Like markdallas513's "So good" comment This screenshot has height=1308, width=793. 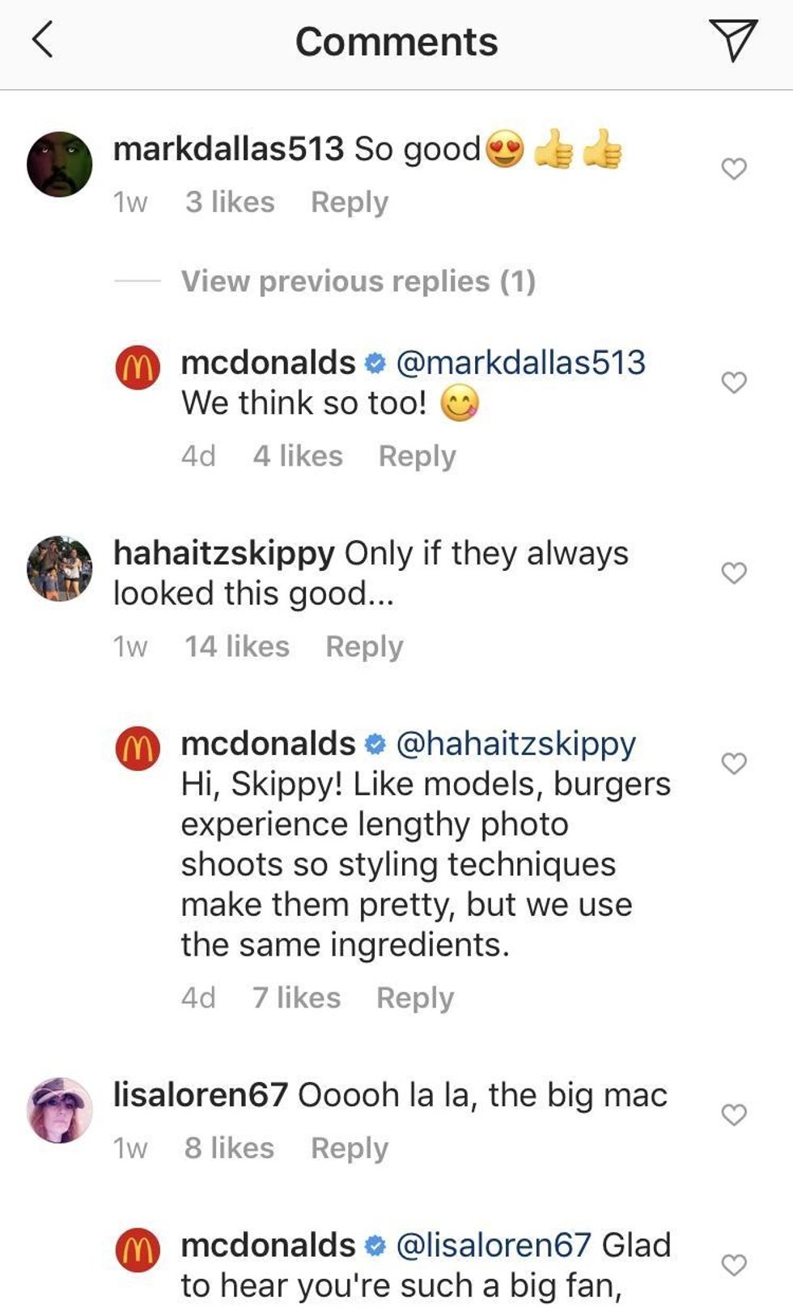[733, 168]
